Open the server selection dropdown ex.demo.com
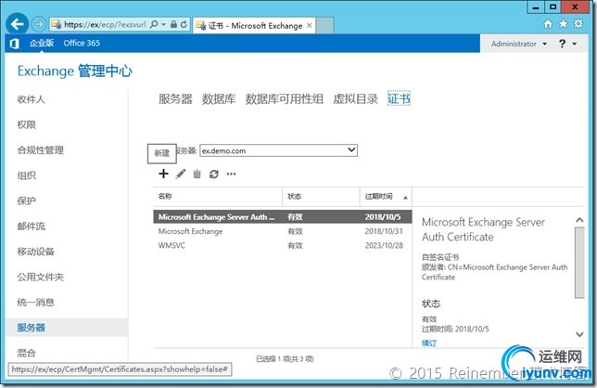This screenshot has width=597, height=388. click(x=278, y=150)
